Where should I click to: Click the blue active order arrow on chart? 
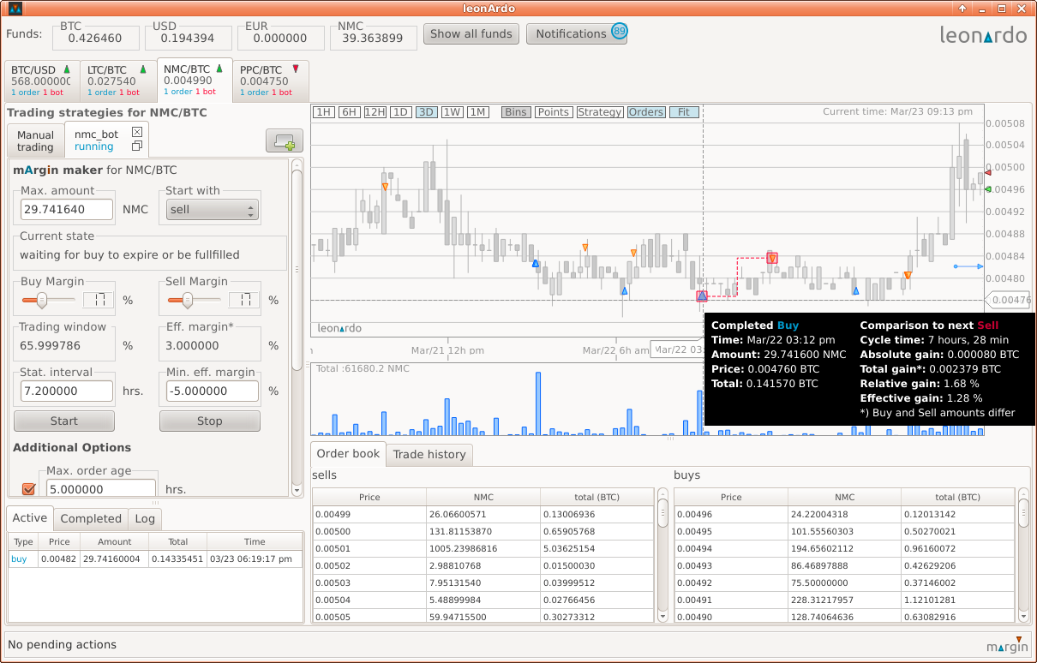pyautogui.click(x=968, y=266)
